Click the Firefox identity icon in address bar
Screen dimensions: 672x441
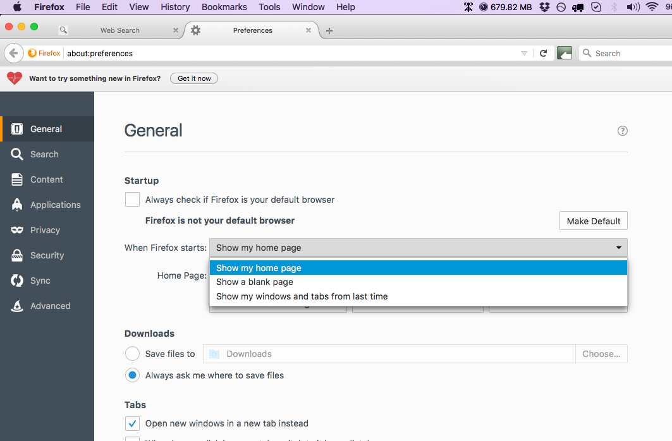(32, 53)
